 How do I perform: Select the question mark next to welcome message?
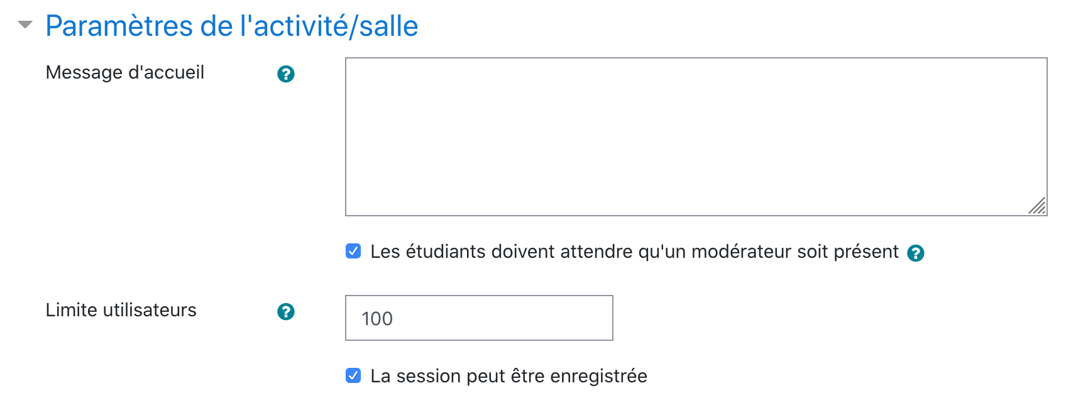[x=286, y=74]
